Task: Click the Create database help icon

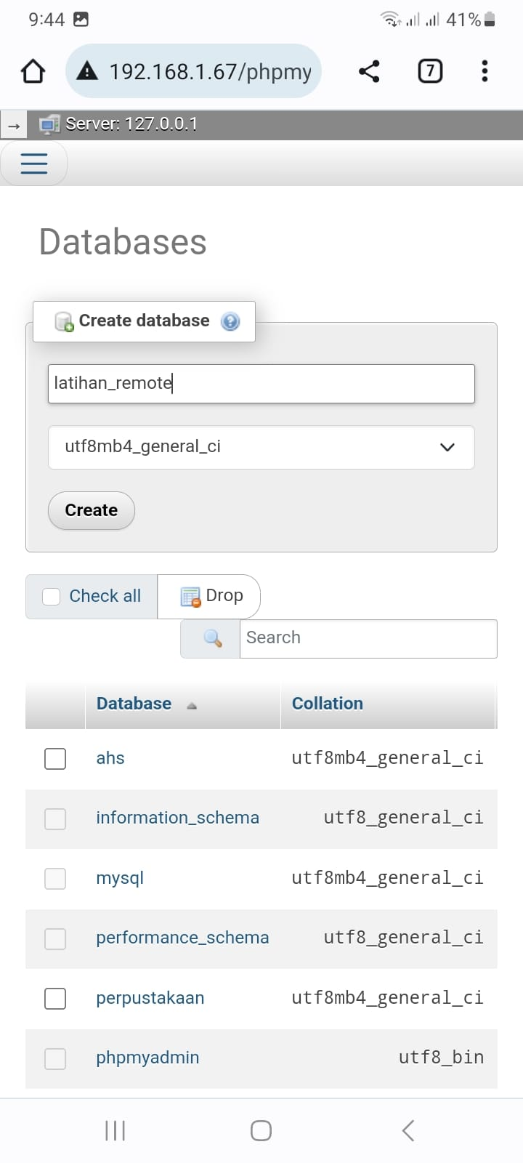Action: [230, 321]
